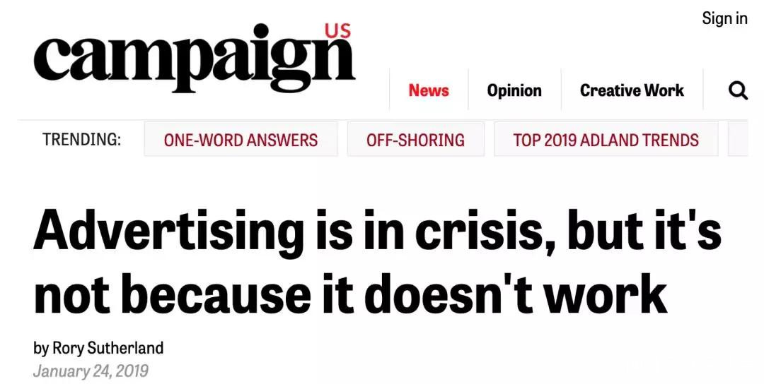Image resolution: width=764 pixels, height=384 pixels.
Task: View the TOP 2019 ADLAND TRENDS topic
Action: coord(606,140)
